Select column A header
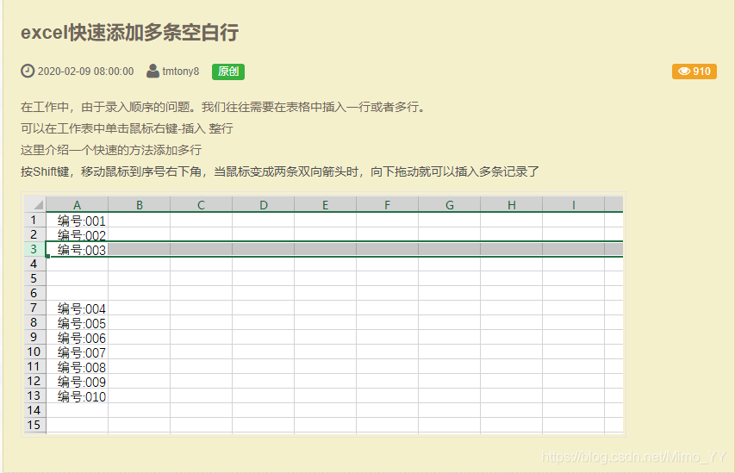735x473 pixels. pos(78,204)
